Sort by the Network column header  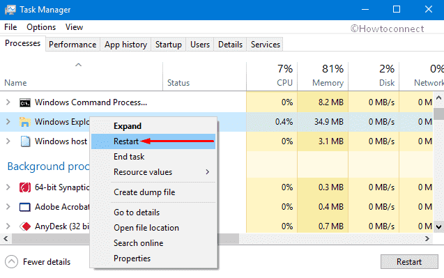click(422, 77)
